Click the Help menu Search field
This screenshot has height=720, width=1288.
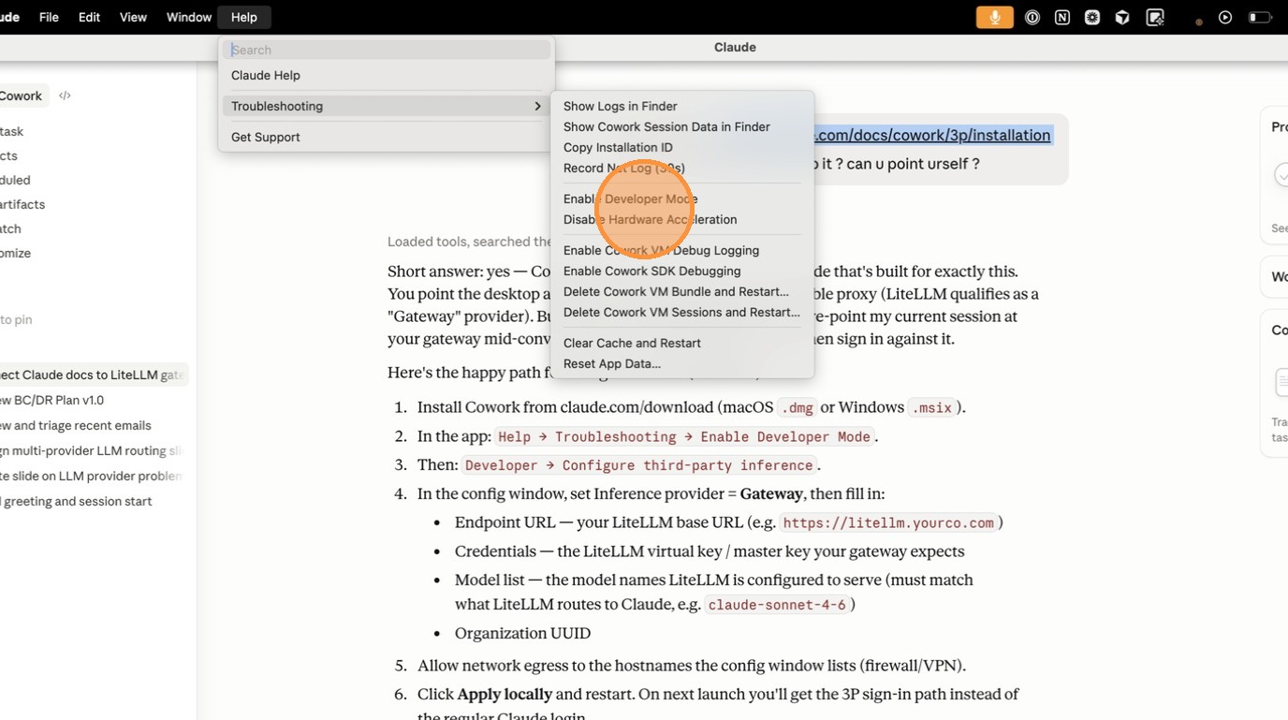(387, 50)
